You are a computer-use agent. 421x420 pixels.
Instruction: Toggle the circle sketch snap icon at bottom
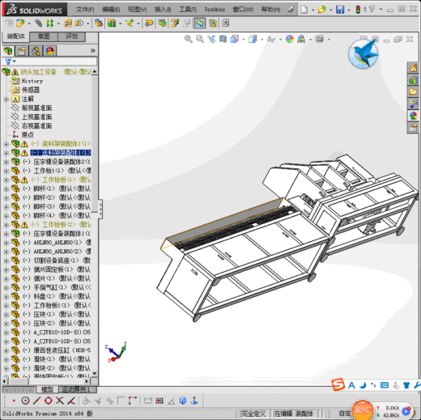(25, 401)
